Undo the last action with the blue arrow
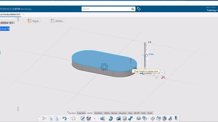The height and width of the screenshot is (122, 218). click(x=64, y=118)
